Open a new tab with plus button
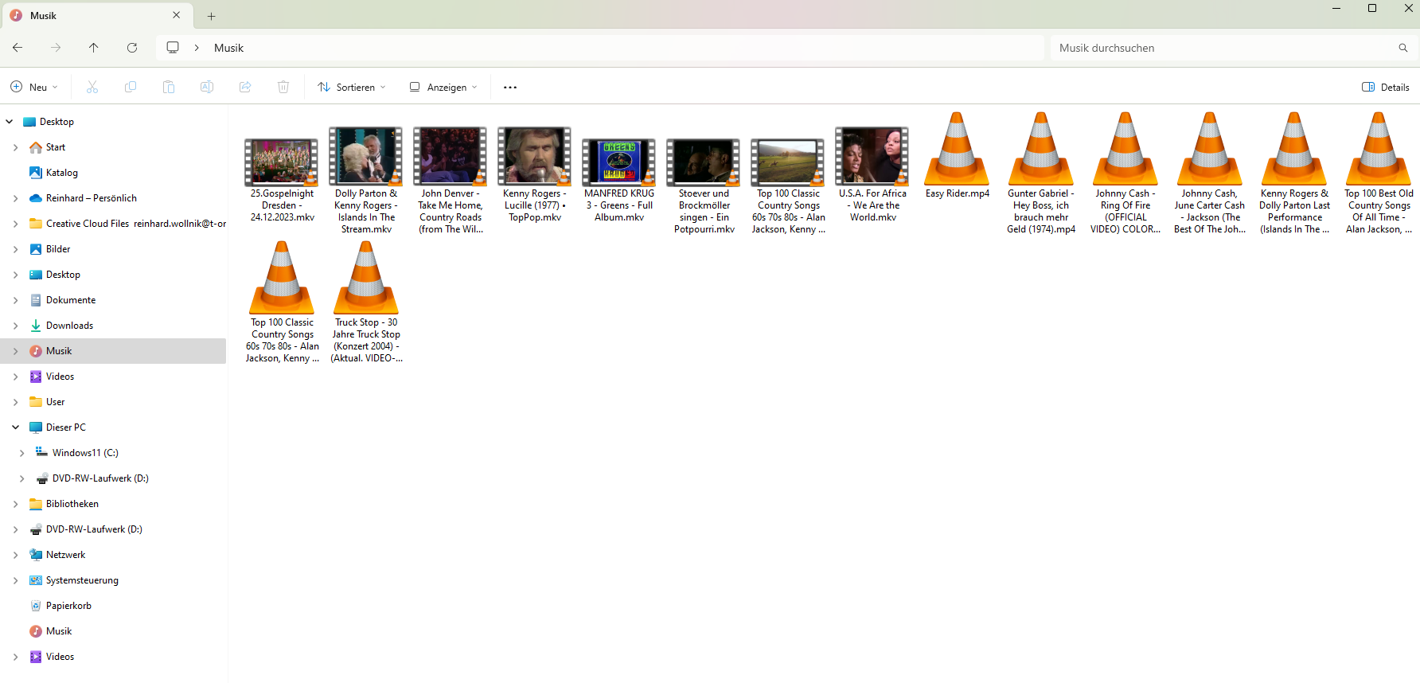The height and width of the screenshot is (683, 1420). pyautogui.click(x=211, y=16)
